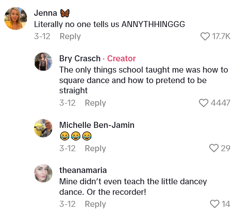Screen dimensions: 233x214
Task: Reply to theanamaria's recorder comment
Action: pyautogui.click(x=95, y=204)
